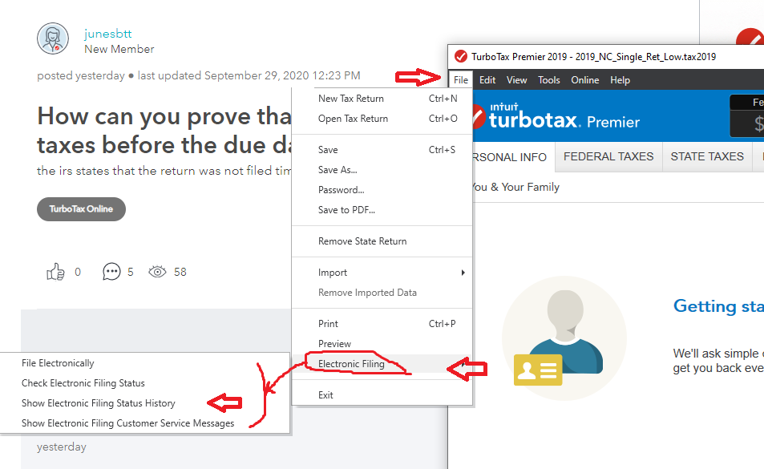Select Save As... menu entry
Screen dimensions: 764x469
(382, 169)
